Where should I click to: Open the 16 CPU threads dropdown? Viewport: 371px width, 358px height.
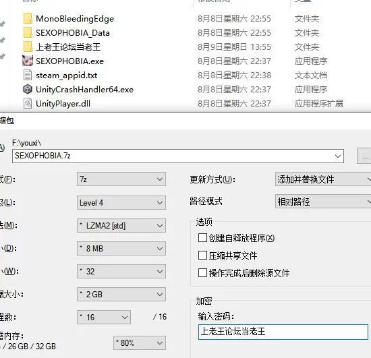coord(104,317)
